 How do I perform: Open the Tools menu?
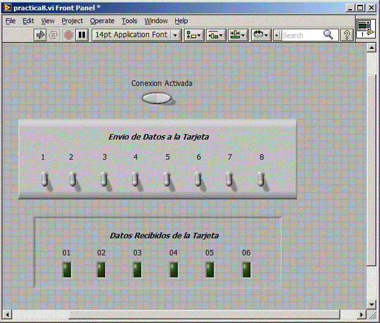[x=130, y=21]
